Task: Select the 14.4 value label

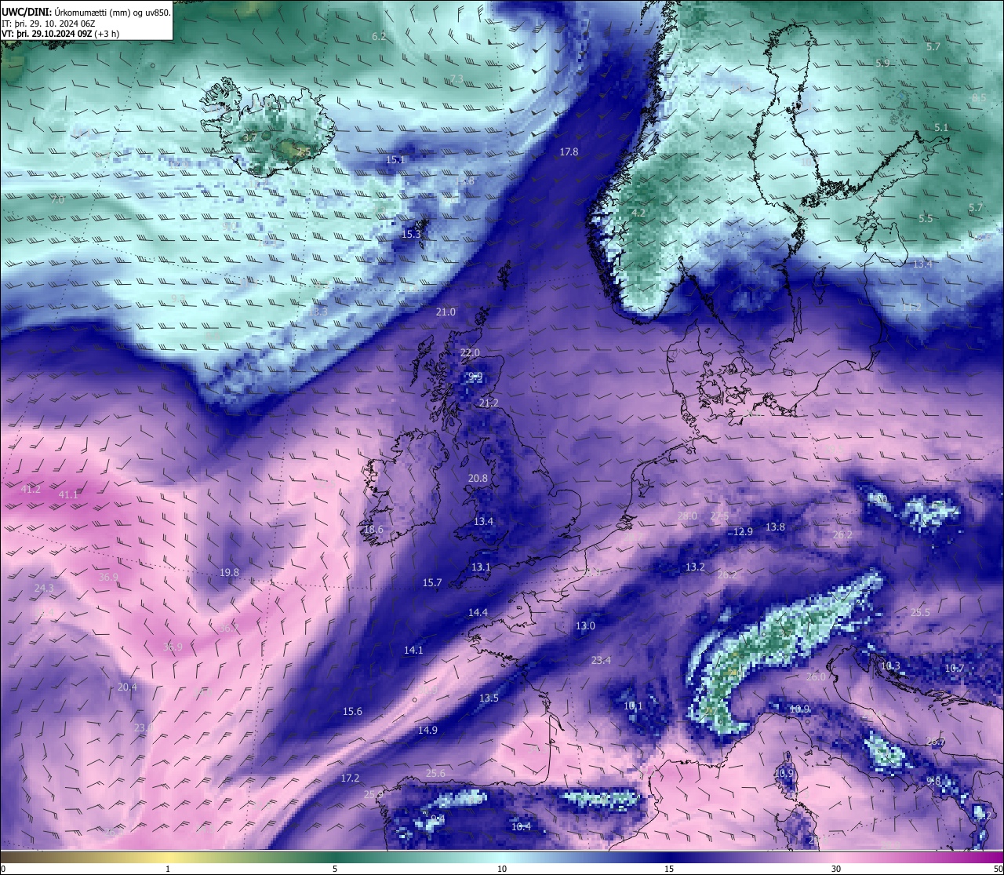Action: tap(478, 612)
